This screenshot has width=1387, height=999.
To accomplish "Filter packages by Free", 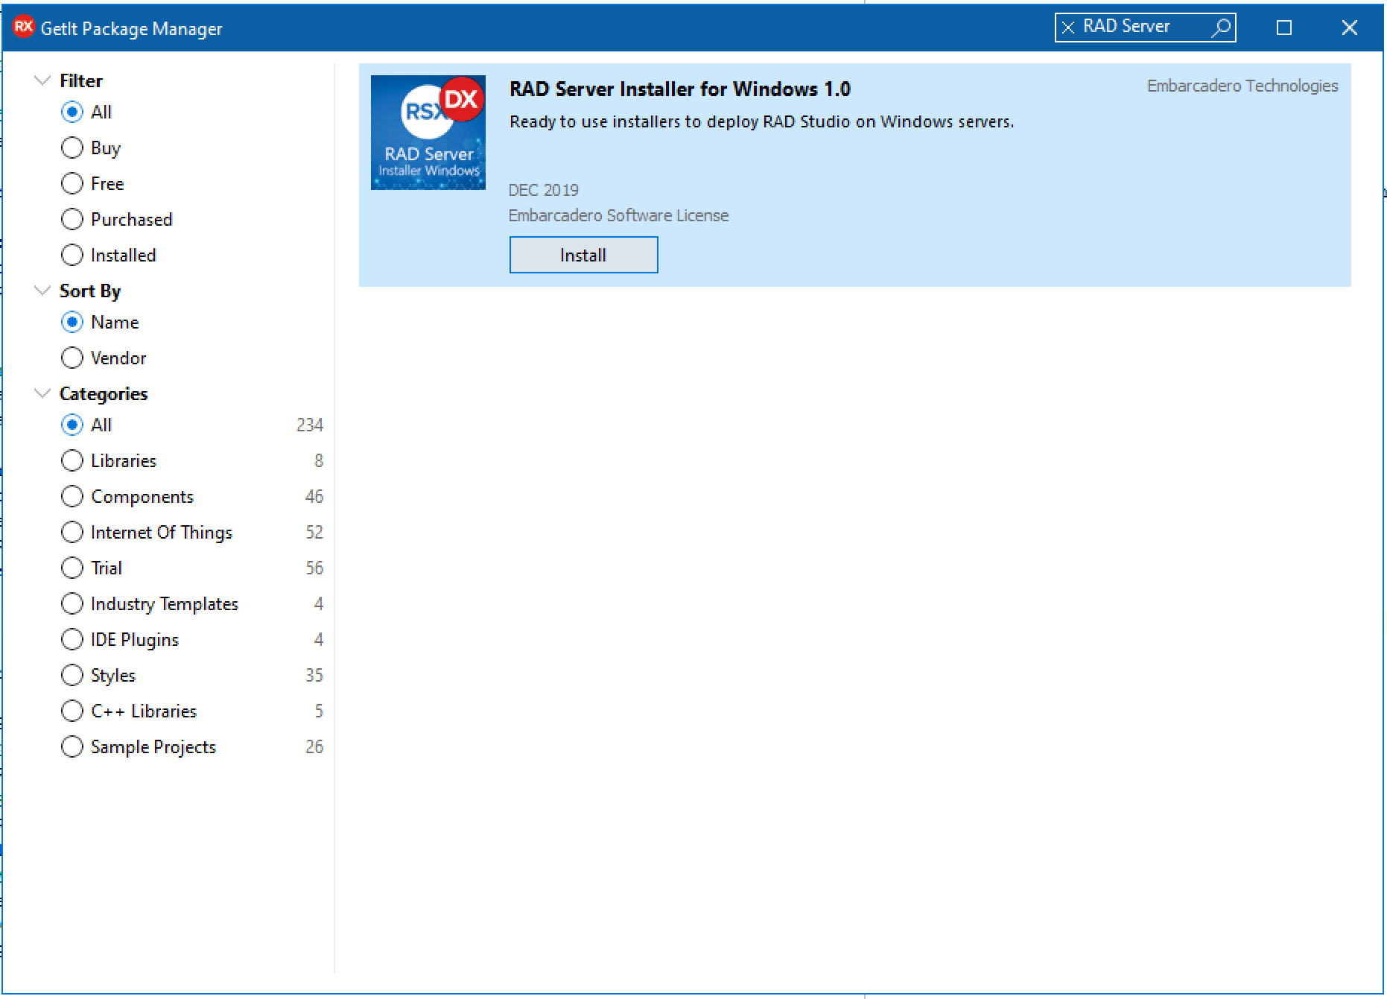I will pos(92,184).
